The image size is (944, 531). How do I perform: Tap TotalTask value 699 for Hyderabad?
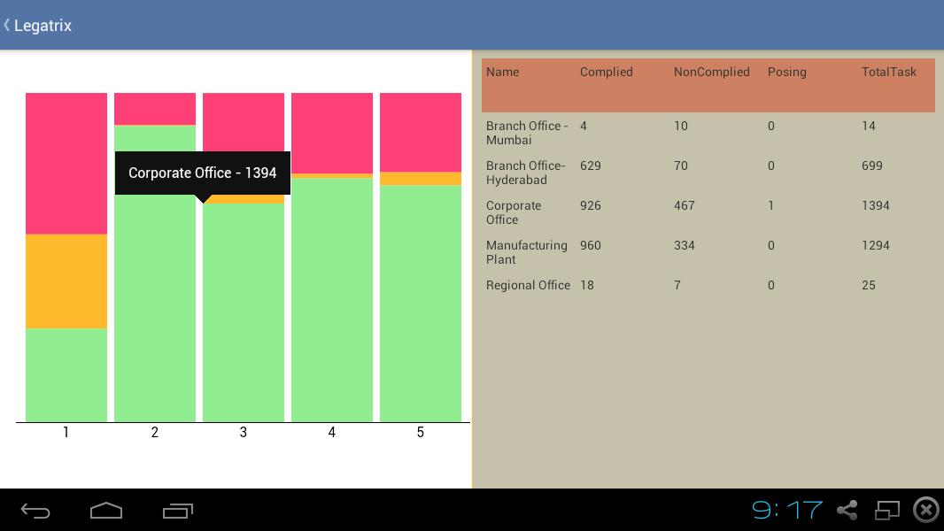point(871,166)
